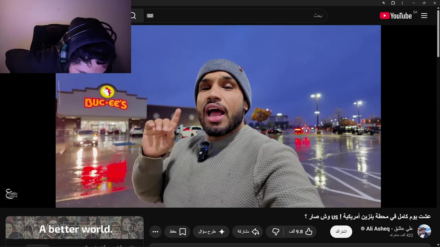Open the YouTube hamburger guide menu
The height and width of the screenshot is (247, 440).
424,15
